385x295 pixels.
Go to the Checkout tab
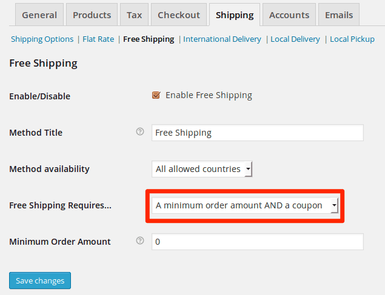pyautogui.click(x=179, y=15)
